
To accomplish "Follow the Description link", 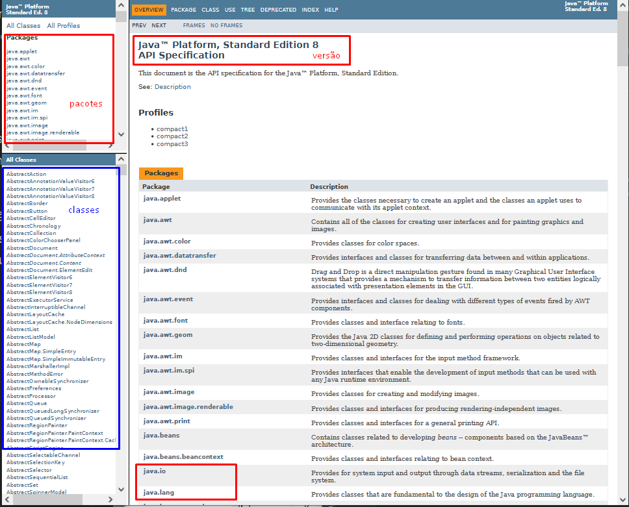I will click(173, 86).
